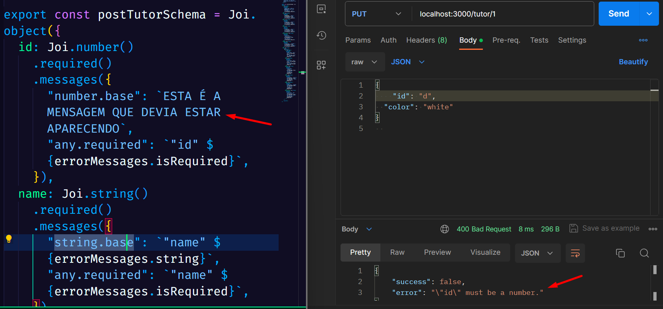Click errorMessages.string in the code
663x309 pixels.
[127, 259]
